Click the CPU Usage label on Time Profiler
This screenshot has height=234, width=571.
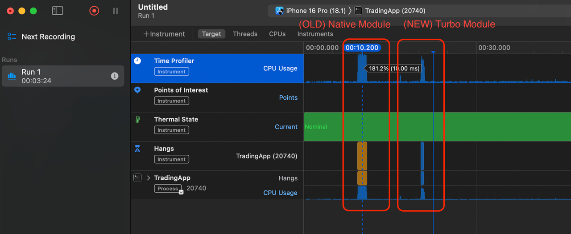tap(280, 69)
